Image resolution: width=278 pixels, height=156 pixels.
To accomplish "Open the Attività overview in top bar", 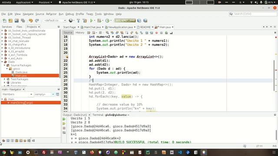I will pos(7,2).
